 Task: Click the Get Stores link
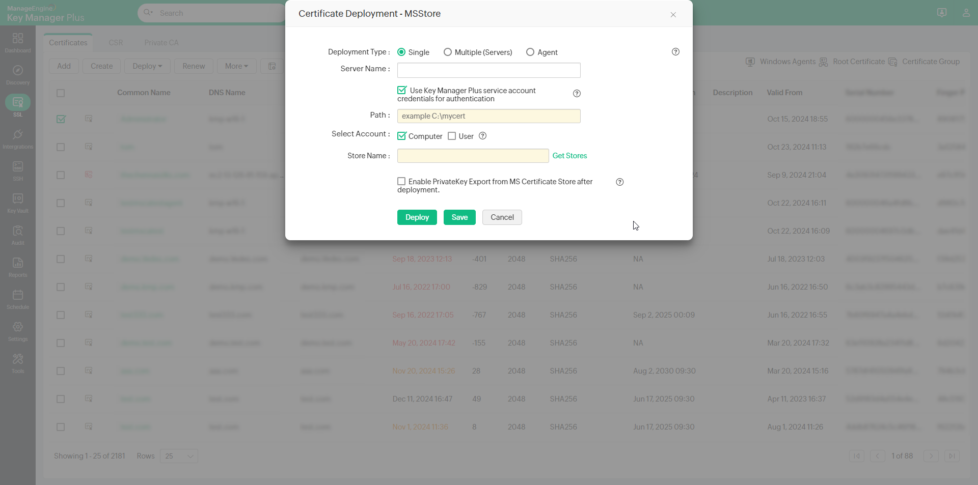click(x=569, y=156)
